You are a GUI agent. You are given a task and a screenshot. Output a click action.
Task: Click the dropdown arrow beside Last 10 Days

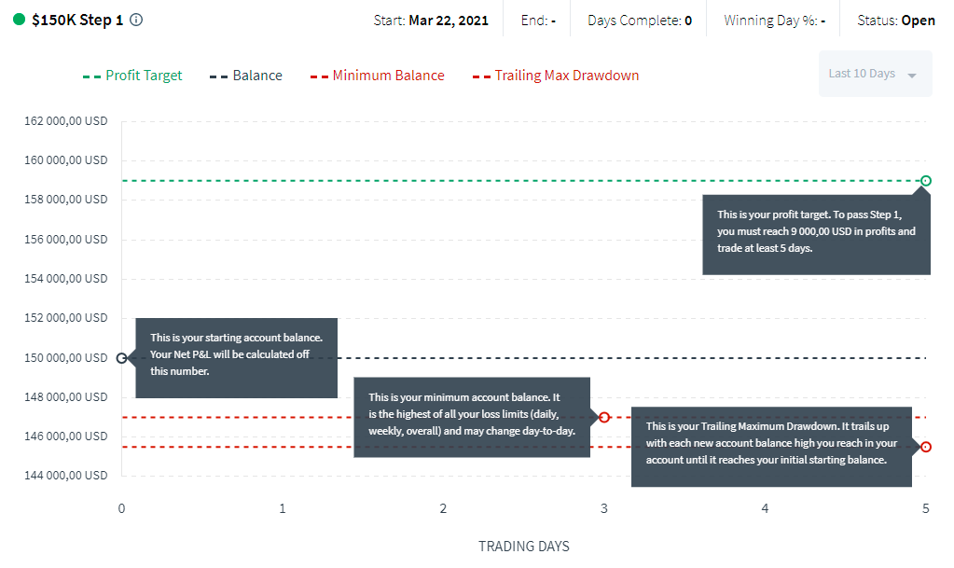click(x=912, y=76)
